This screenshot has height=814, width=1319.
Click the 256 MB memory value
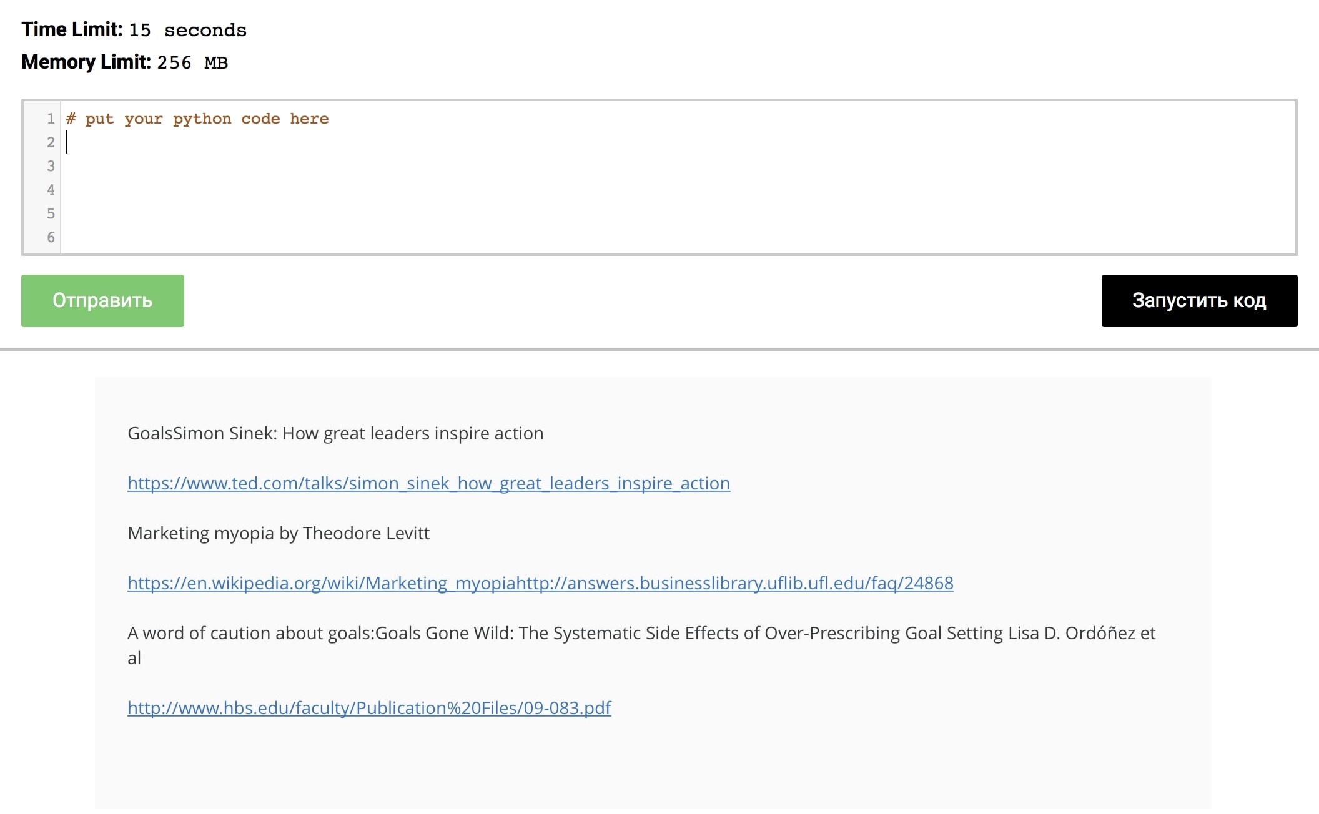click(x=192, y=62)
